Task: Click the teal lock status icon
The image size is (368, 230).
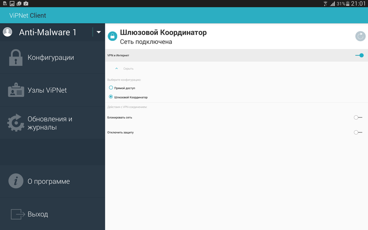Action: 112,36
